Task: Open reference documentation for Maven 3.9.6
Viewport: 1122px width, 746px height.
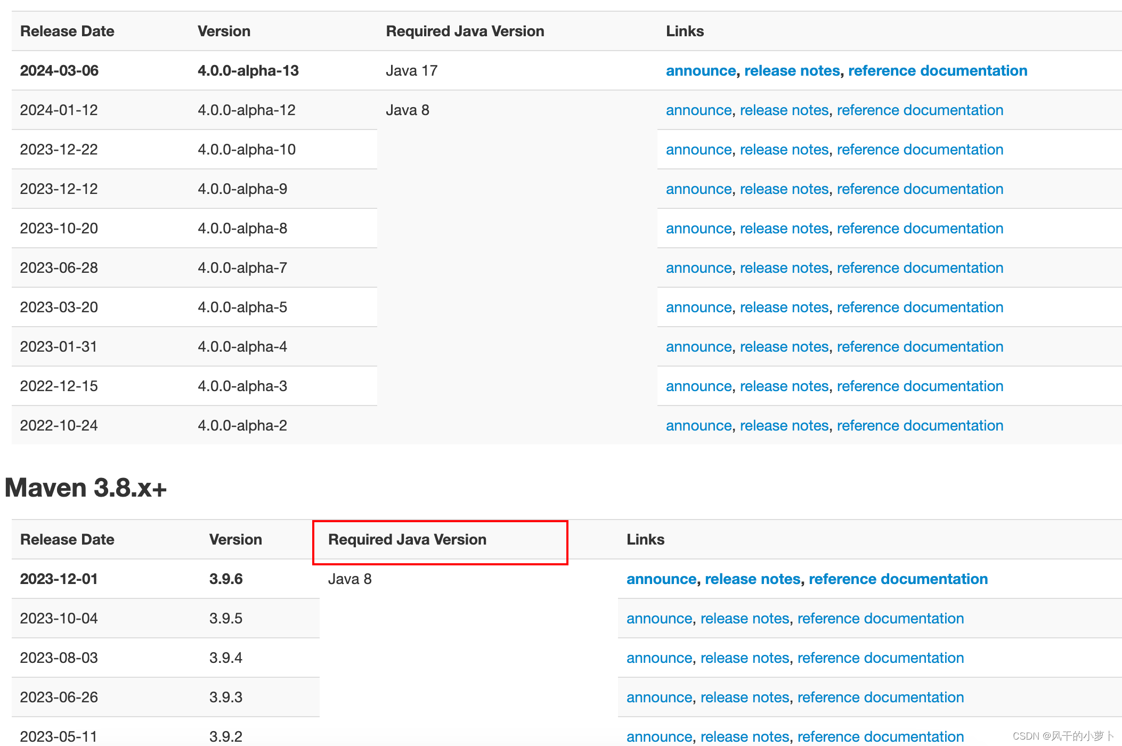Action: [898, 579]
